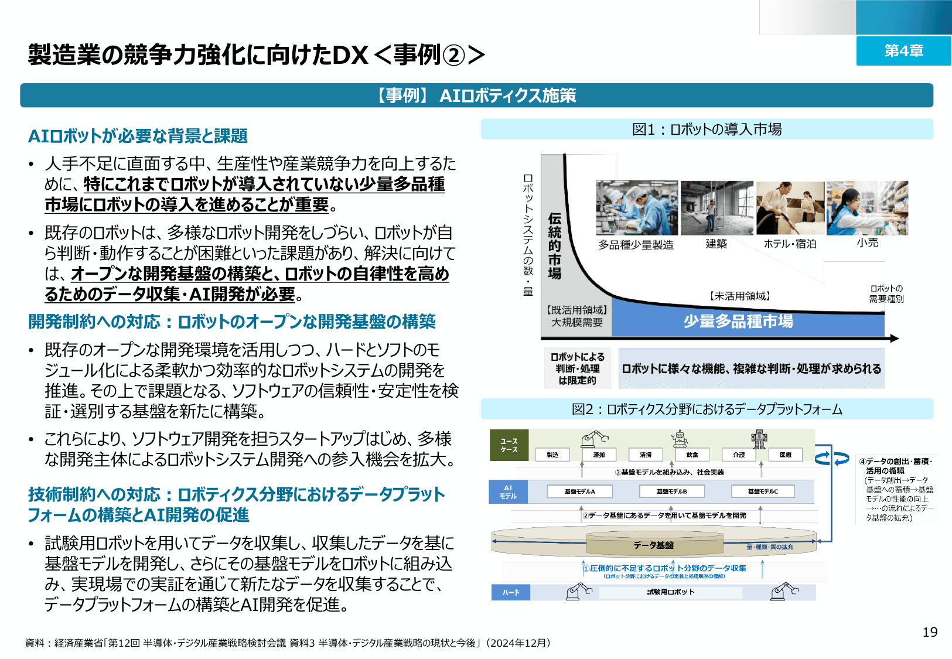Click the 経済産業省 source citation text

[287, 642]
